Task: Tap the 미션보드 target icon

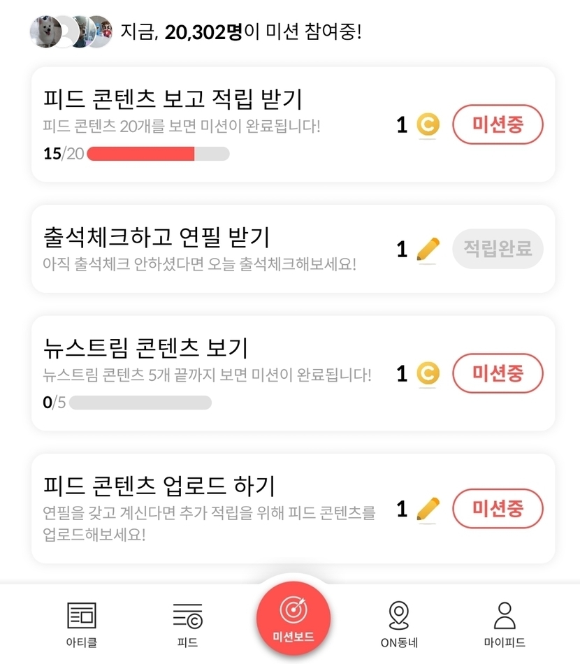Action: click(x=293, y=610)
